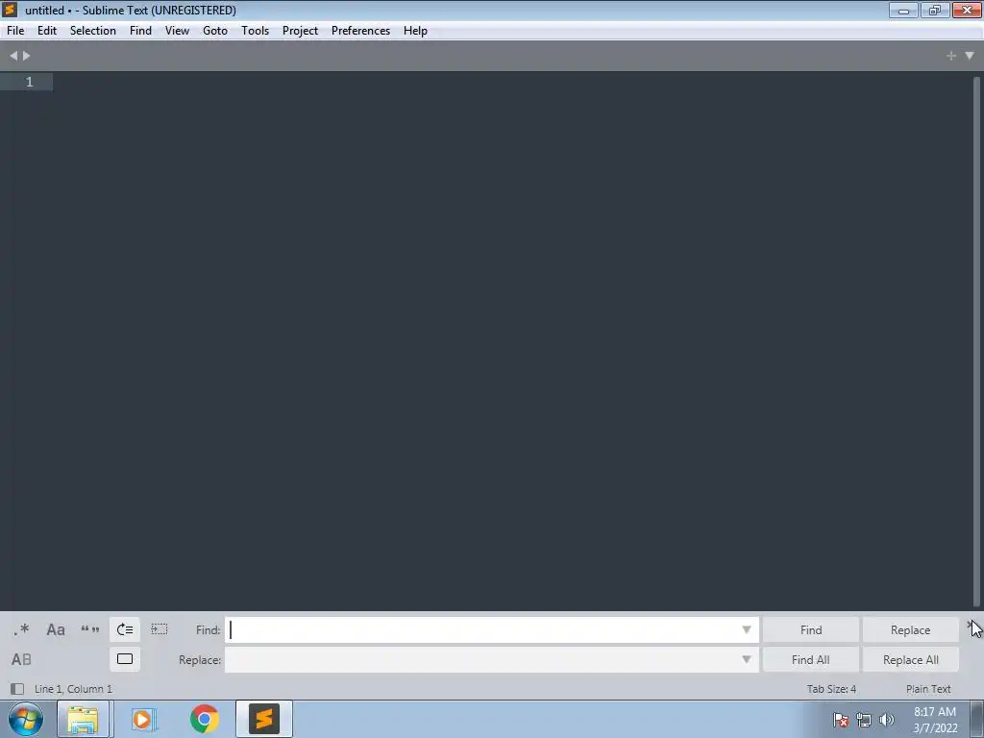This screenshot has width=984, height=738.
Task: Click Sublime Text logo in title bar
Action: [x=10, y=10]
